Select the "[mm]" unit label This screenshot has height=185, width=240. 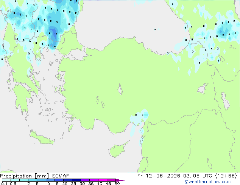click(42, 176)
